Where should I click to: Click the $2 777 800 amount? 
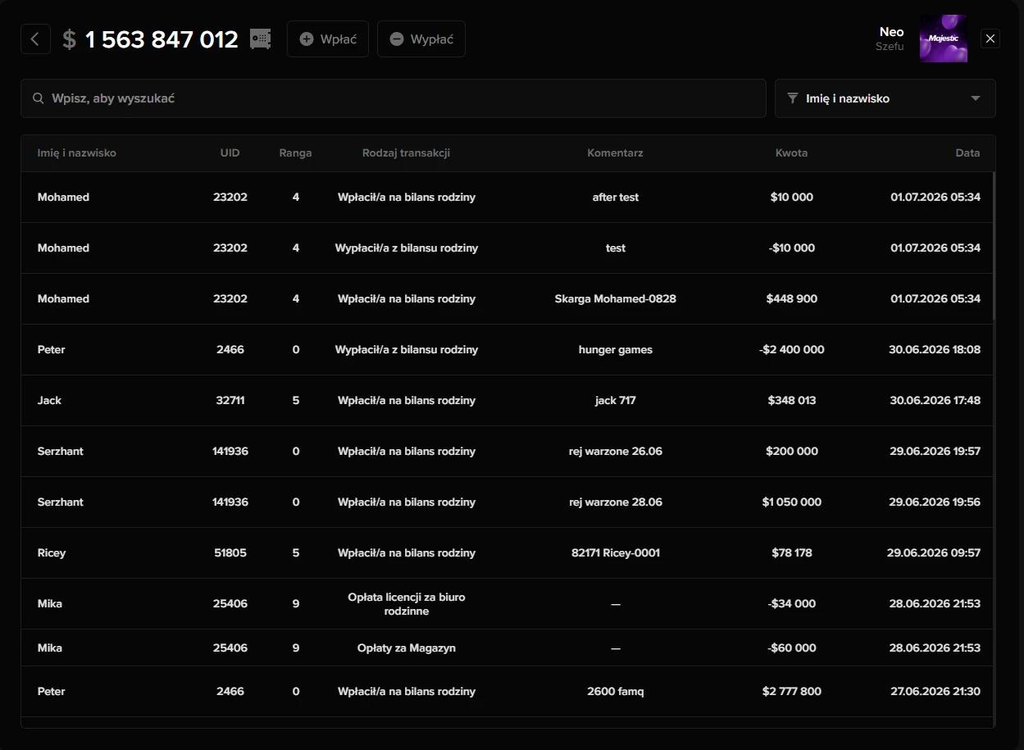[x=792, y=692]
